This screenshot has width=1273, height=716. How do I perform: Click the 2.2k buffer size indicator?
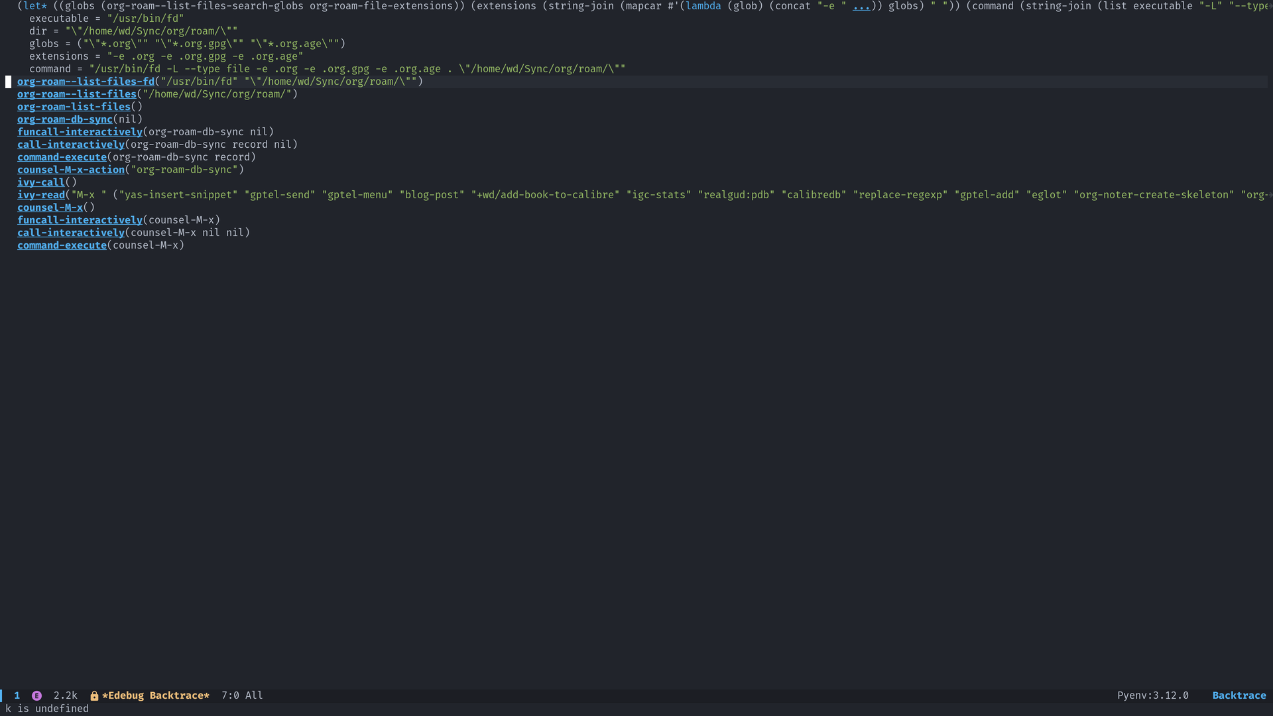pos(65,695)
